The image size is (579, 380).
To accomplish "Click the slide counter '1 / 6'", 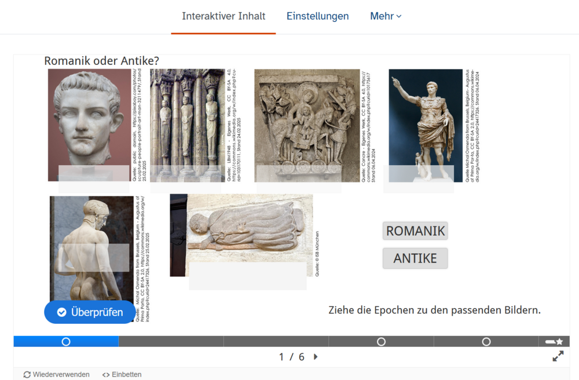I will 292,357.
